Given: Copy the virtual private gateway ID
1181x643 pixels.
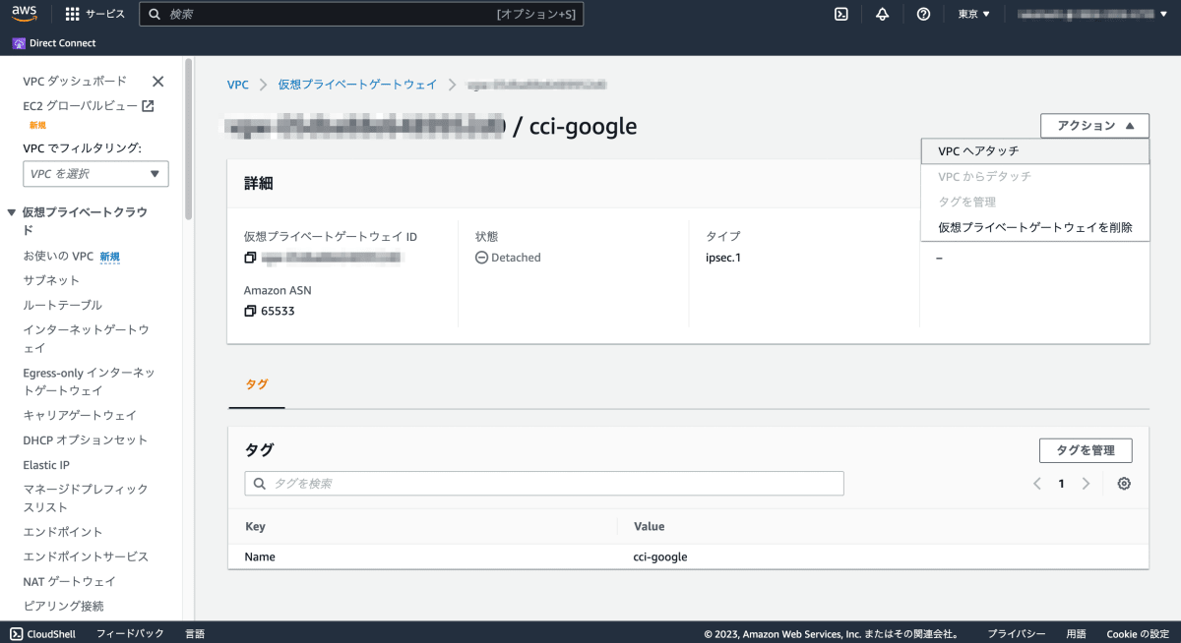Looking at the screenshot, I should pyautogui.click(x=250, y=258).
